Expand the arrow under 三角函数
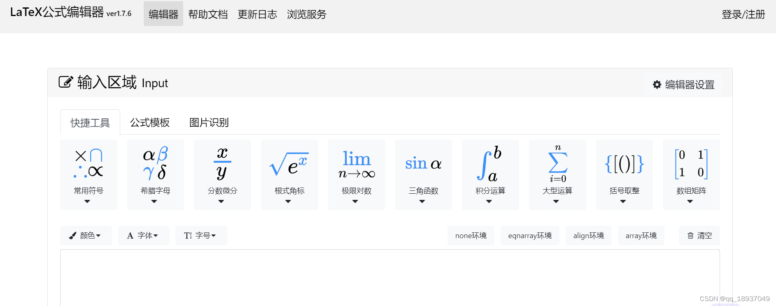776x306 pixels. tap(422, 202)
